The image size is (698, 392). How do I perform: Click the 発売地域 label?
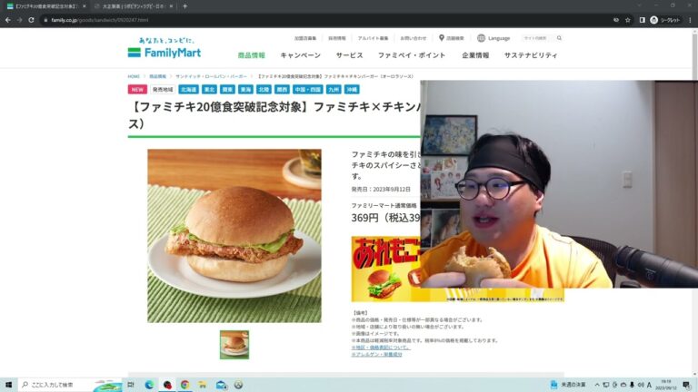tap(163, 89)
